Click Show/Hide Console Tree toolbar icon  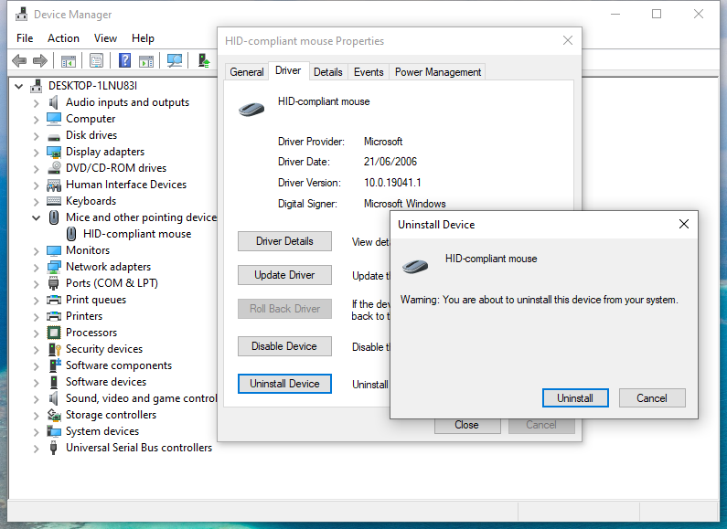coord(68,60)
